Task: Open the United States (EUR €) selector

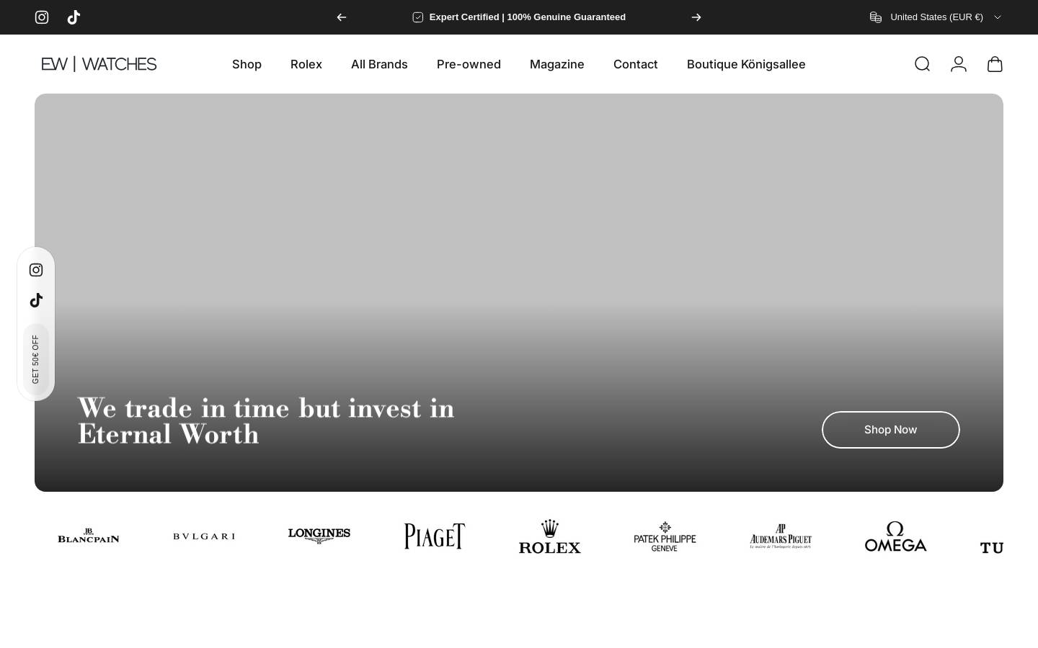Action: click(x=936, y=17)
